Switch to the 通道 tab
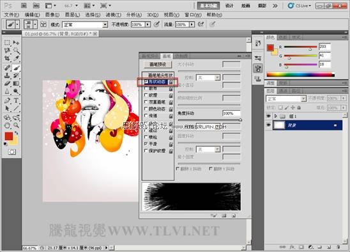The height and width of the screenshot is (252, 350). coord(284,91)
